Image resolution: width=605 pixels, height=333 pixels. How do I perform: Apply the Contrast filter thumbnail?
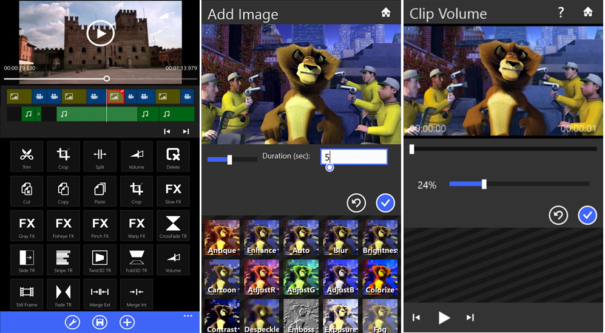(x=222, y=315)
